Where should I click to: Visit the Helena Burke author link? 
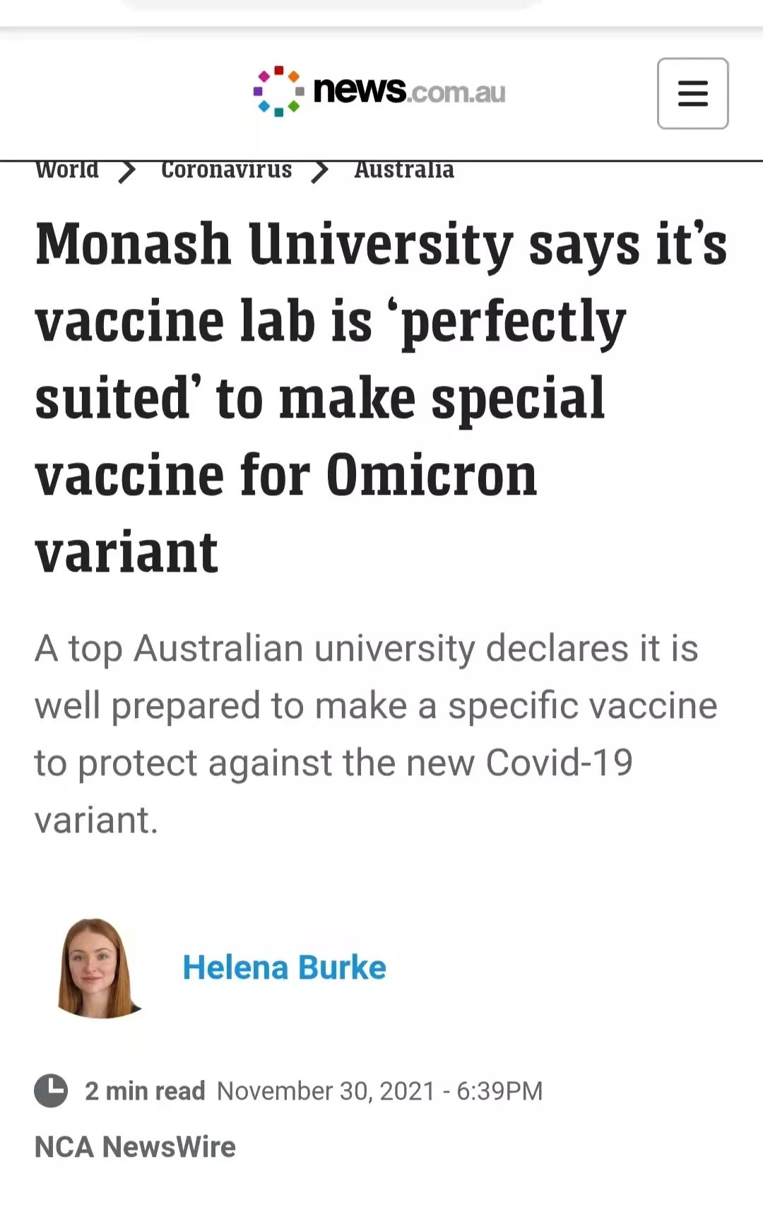click(284, 968)
